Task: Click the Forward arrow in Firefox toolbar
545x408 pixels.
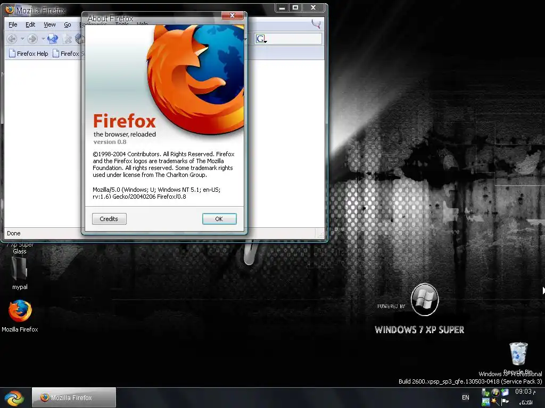Action: 32,39
